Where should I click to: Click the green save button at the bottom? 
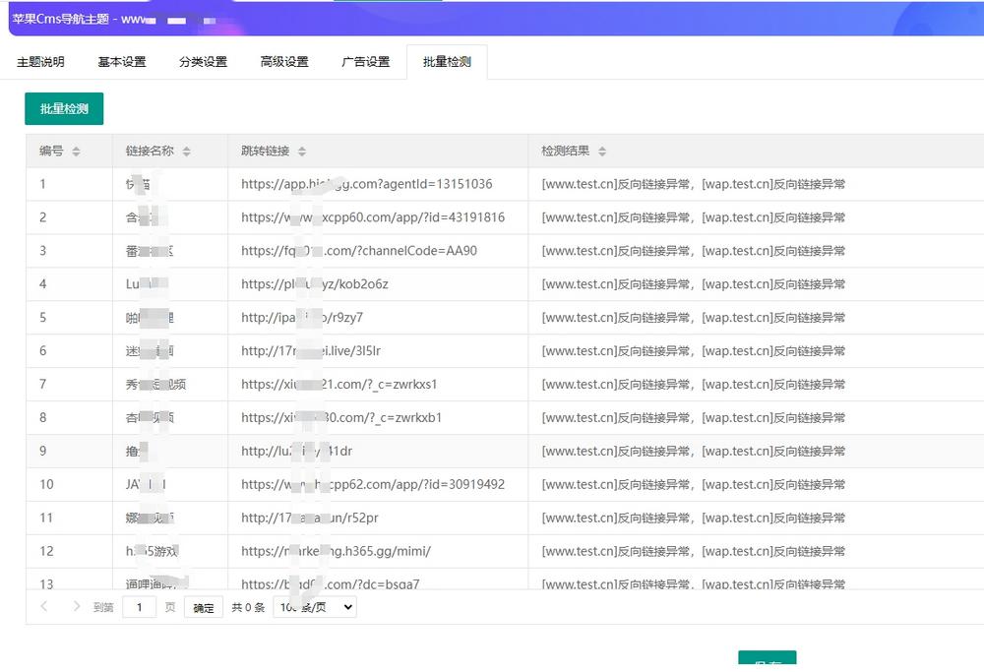pyautogui.click(x=767, y=662)
